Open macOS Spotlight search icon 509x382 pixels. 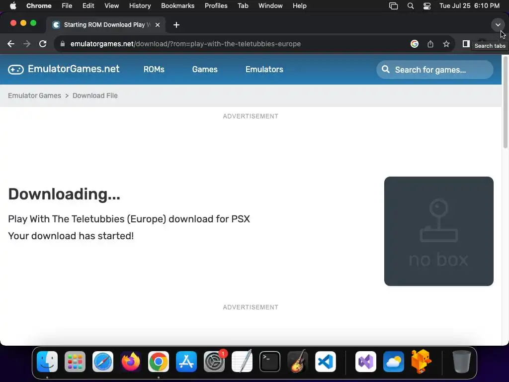click(x=410, y=6)
